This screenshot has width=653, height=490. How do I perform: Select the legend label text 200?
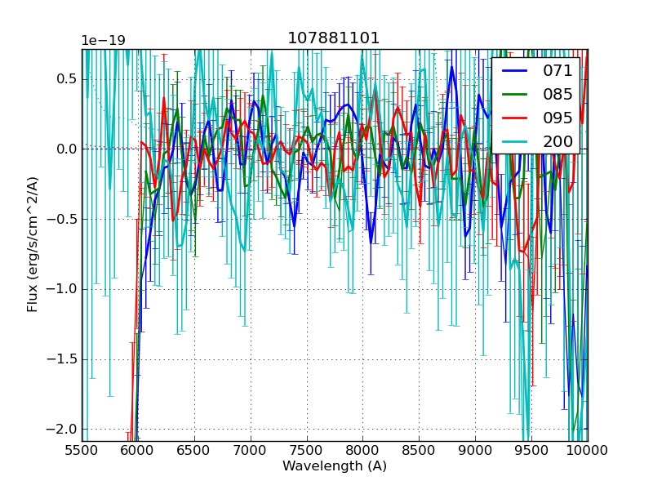click(x=557, y=141)
